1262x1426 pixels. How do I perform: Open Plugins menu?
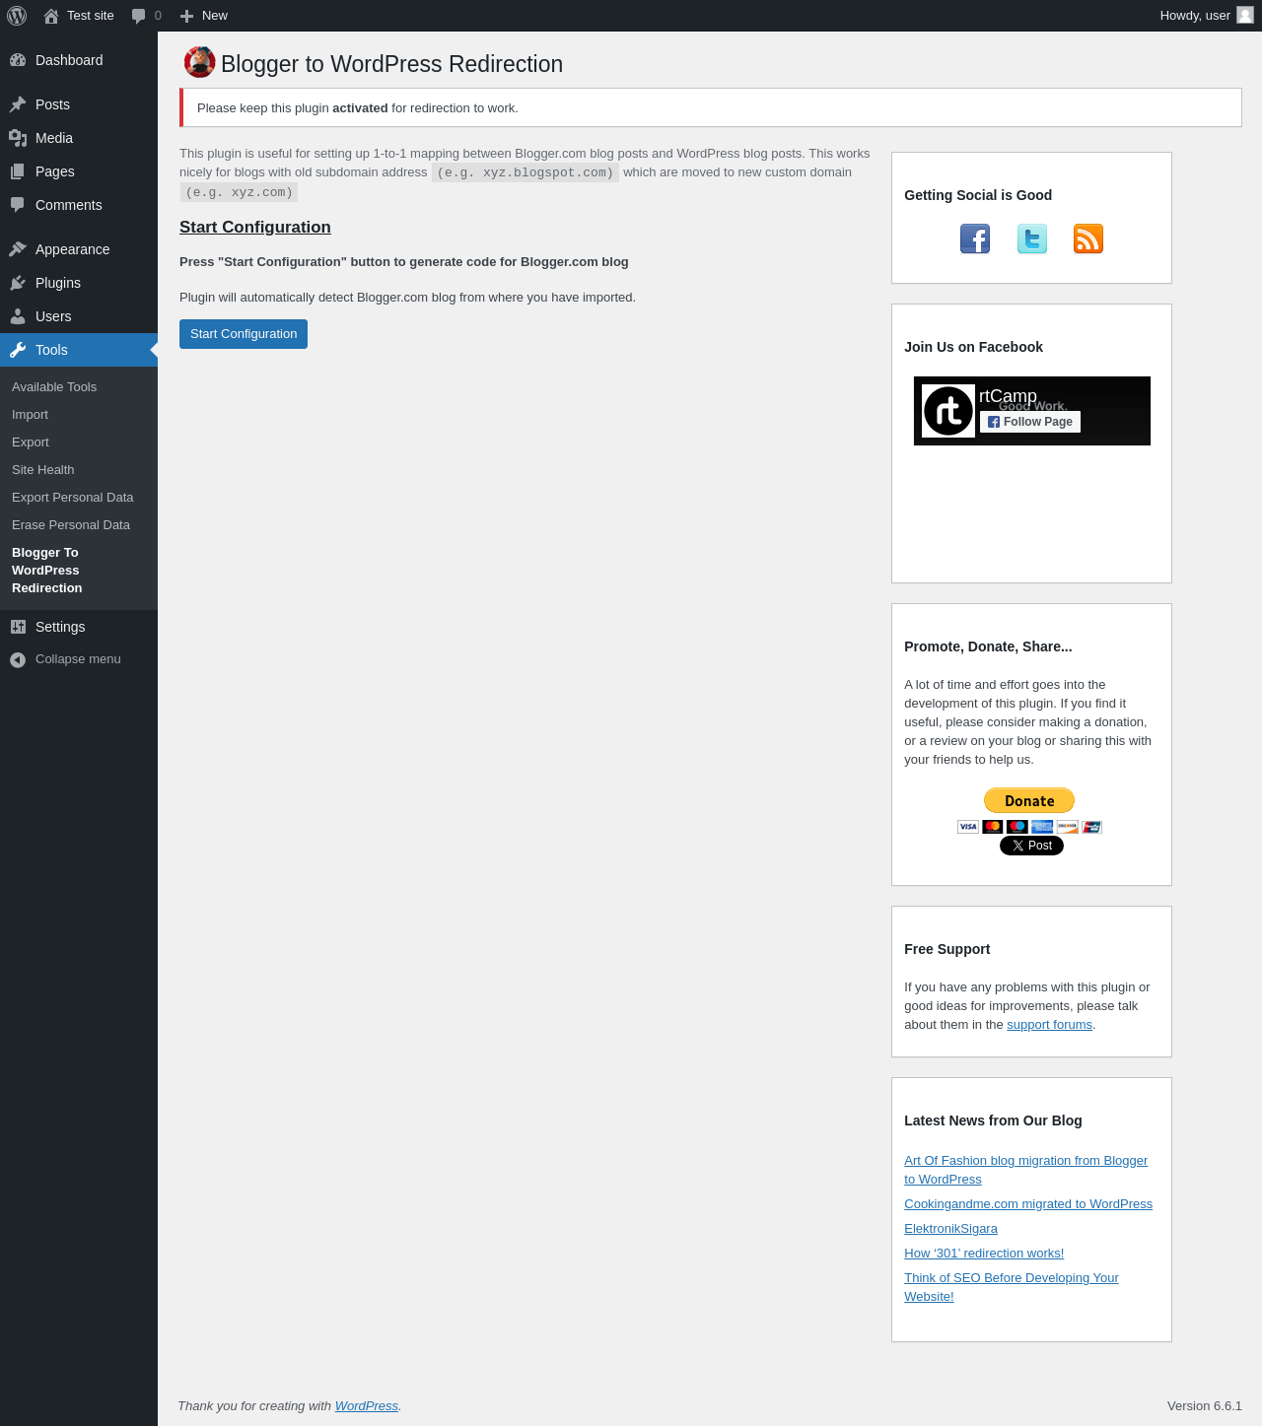point(58,283)
